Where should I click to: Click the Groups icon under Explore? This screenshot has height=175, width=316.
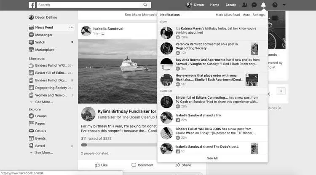point(31,116)
